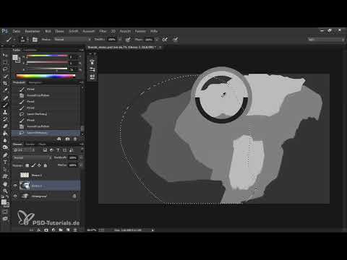Create new snapshot with History camera icon
This screenshot has height=260, width=347.
click(67, 139)
